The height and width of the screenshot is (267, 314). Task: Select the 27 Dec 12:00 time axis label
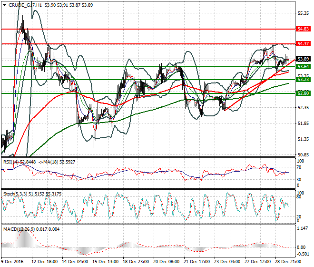[x=258, y=262]
